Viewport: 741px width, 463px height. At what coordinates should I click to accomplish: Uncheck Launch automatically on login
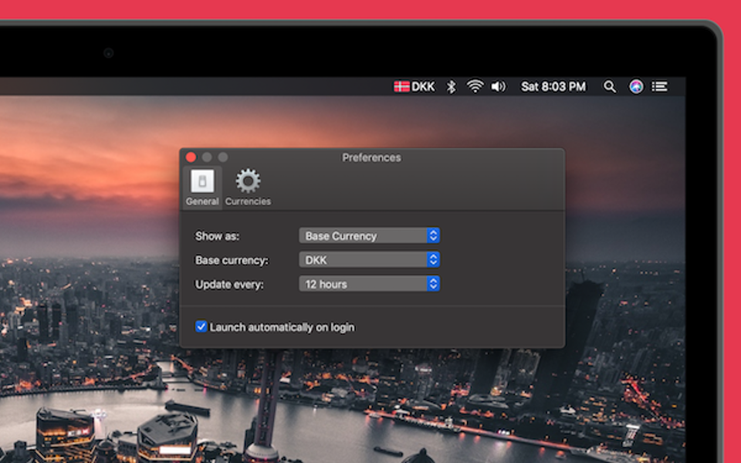click(201, 326)
